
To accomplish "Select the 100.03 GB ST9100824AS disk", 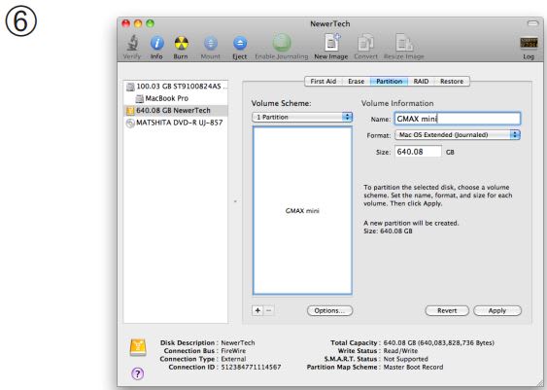I will click(x=176, y=87).
